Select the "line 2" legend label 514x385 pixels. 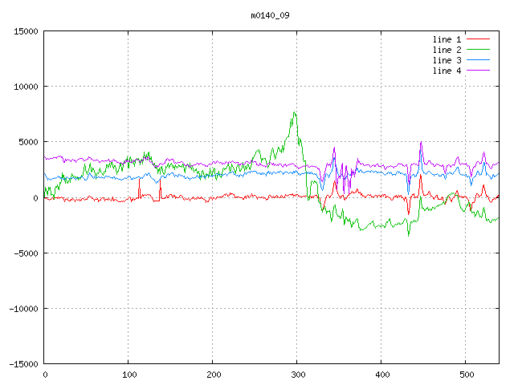coord(447,50)
